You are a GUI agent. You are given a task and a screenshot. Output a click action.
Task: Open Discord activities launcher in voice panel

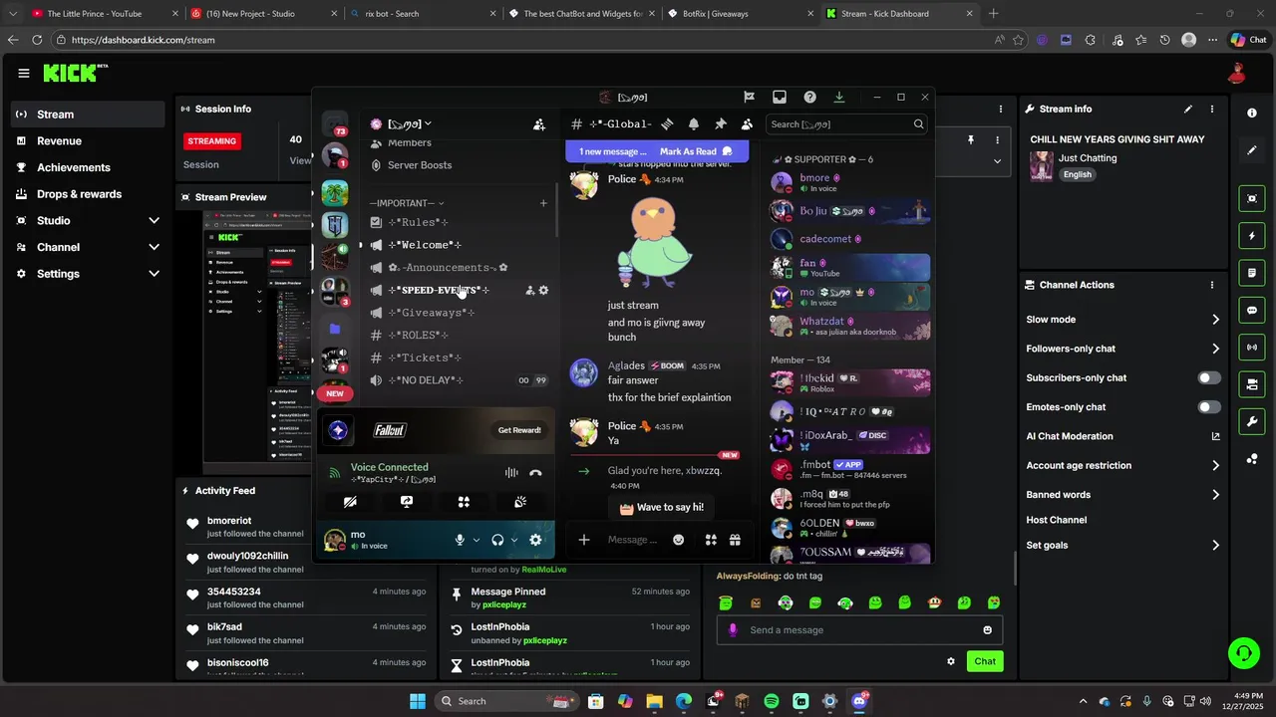point(464,502)
